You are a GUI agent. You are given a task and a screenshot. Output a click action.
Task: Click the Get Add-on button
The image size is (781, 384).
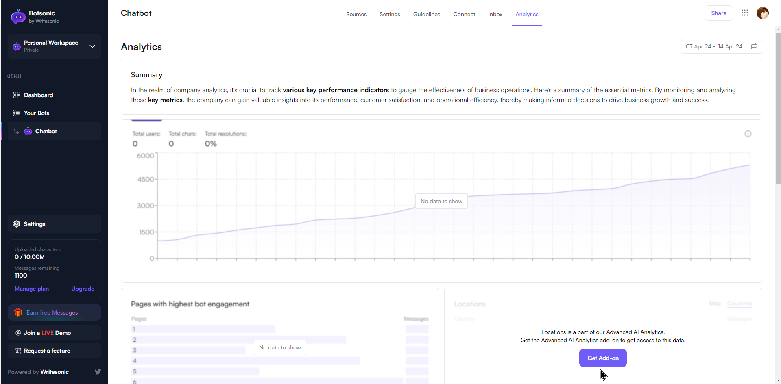[x=603, y=358]
